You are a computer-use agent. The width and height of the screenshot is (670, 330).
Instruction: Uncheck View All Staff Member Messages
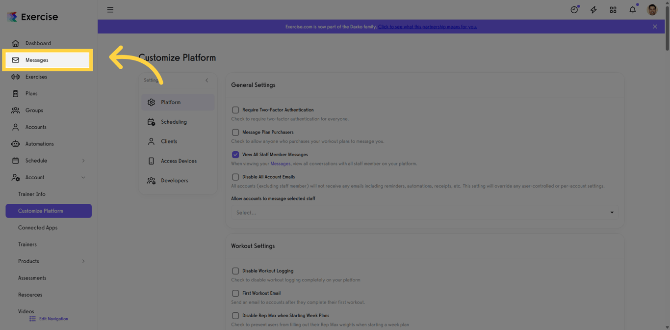tap(235, 154)
